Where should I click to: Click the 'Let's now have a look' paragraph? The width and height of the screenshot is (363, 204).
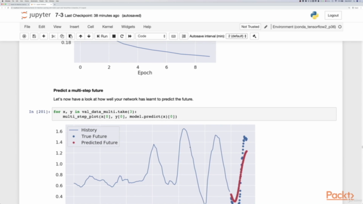point(123,99)
